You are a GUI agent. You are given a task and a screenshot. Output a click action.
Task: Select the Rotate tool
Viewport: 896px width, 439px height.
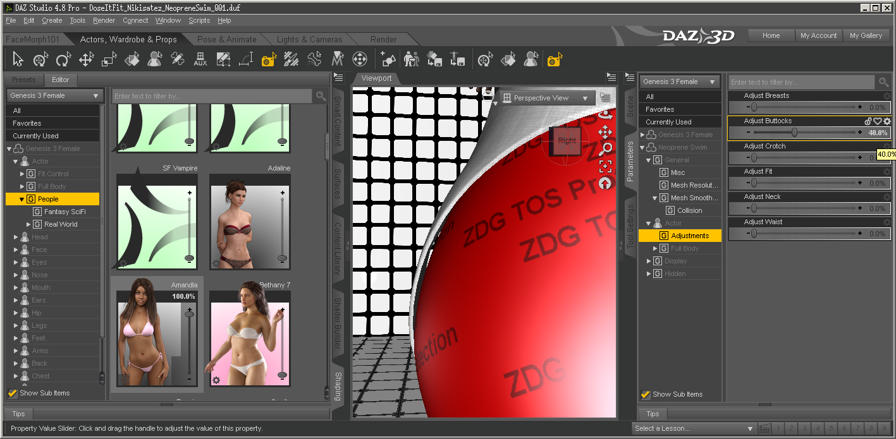(x=63, y=60)
